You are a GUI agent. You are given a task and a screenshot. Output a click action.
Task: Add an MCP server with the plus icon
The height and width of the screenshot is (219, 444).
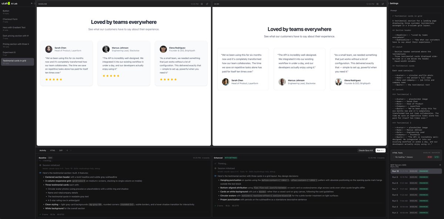(440, 165)
